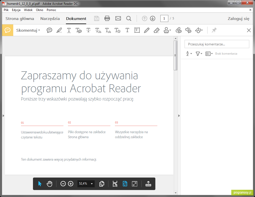The height and width of the screenshot is (197, 255).
Task: Select the insert text at cursor tool
Action: point(108,30)
